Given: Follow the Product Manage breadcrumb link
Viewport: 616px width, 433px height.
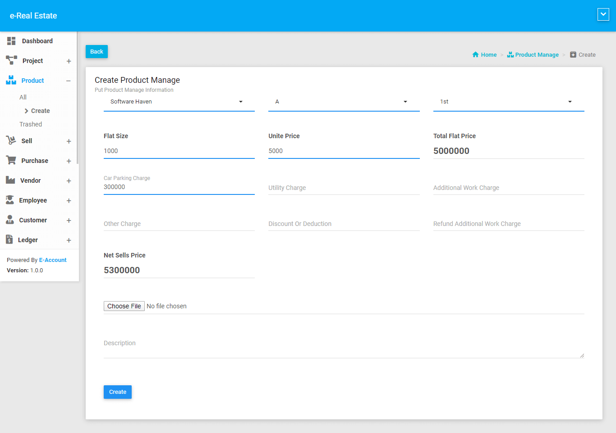Looking at the screenshot, I should point(537,55).
